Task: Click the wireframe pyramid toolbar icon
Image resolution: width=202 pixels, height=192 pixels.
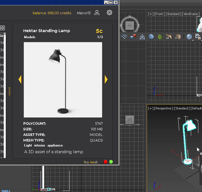Action: tap(142, 37)
